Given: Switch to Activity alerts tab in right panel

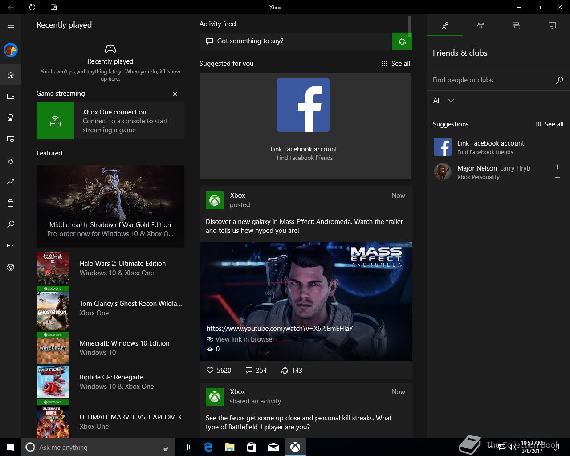Looking at the screenshot, I should point(552,26).
